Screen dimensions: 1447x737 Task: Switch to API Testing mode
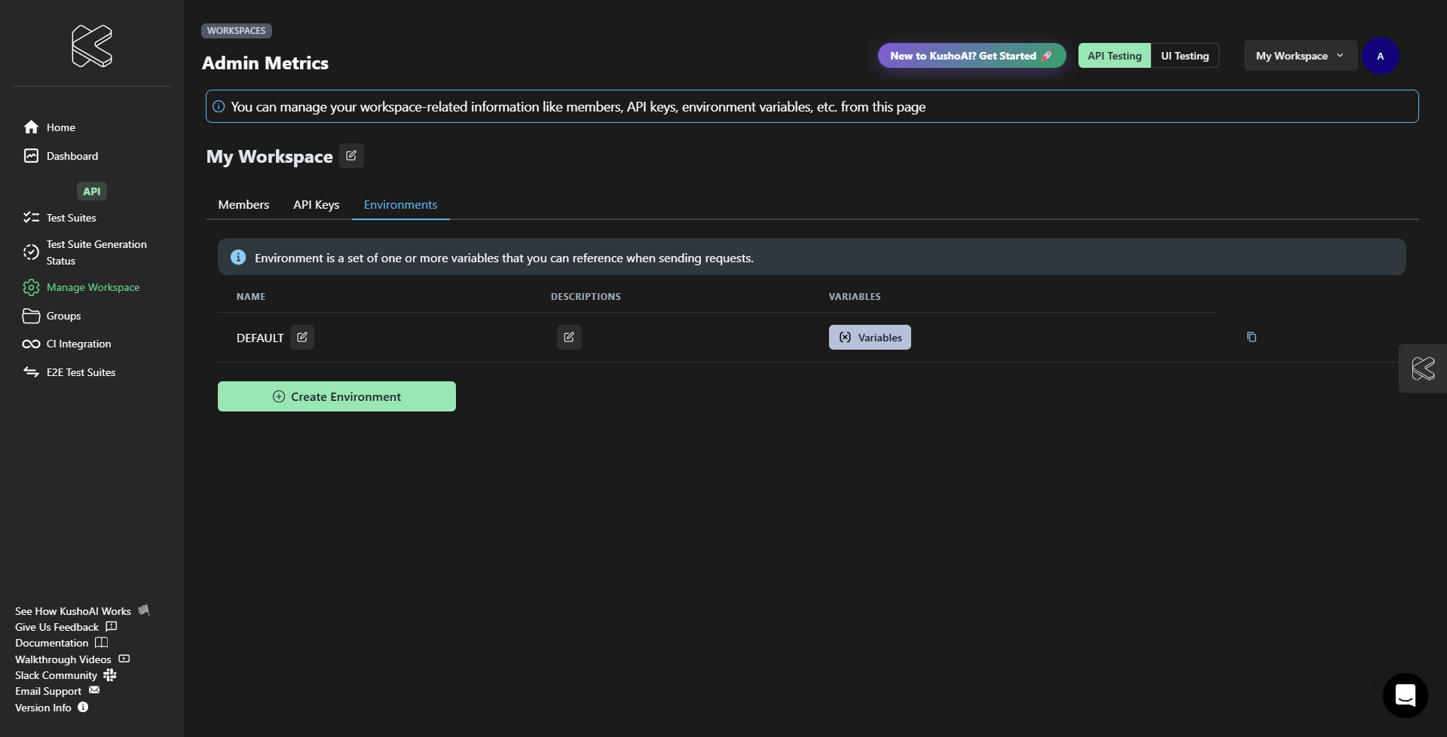tap(1114, 56)
